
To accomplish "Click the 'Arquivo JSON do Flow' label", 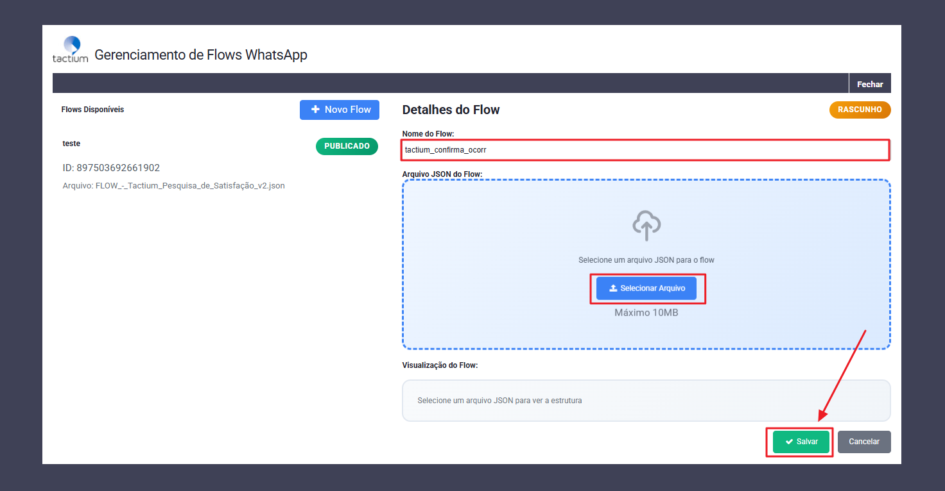I will tap(442, 174).
